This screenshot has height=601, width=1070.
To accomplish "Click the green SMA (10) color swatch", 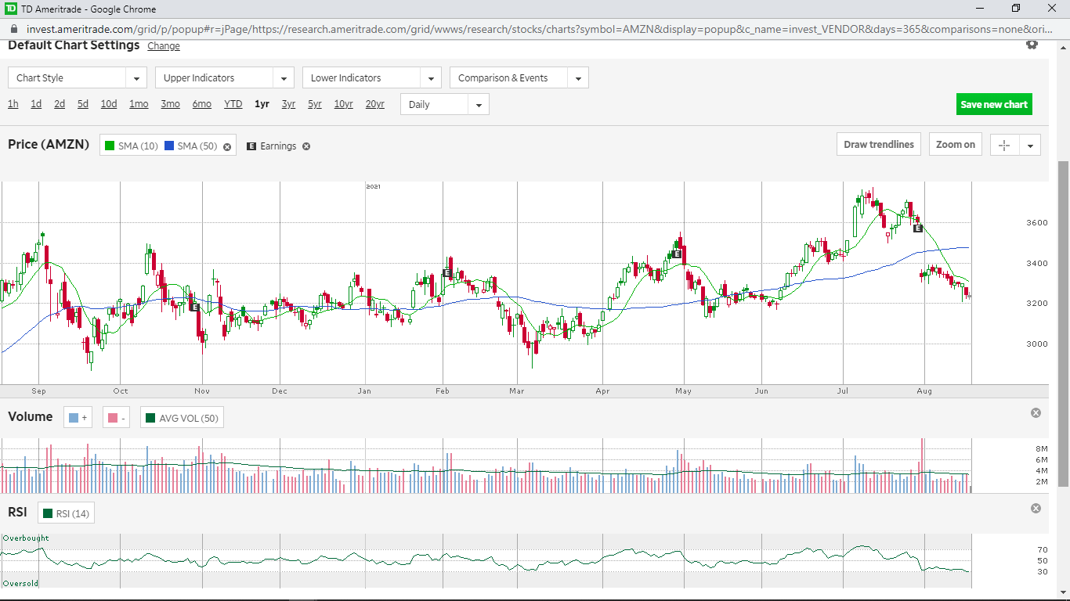I will pos(110,146).
